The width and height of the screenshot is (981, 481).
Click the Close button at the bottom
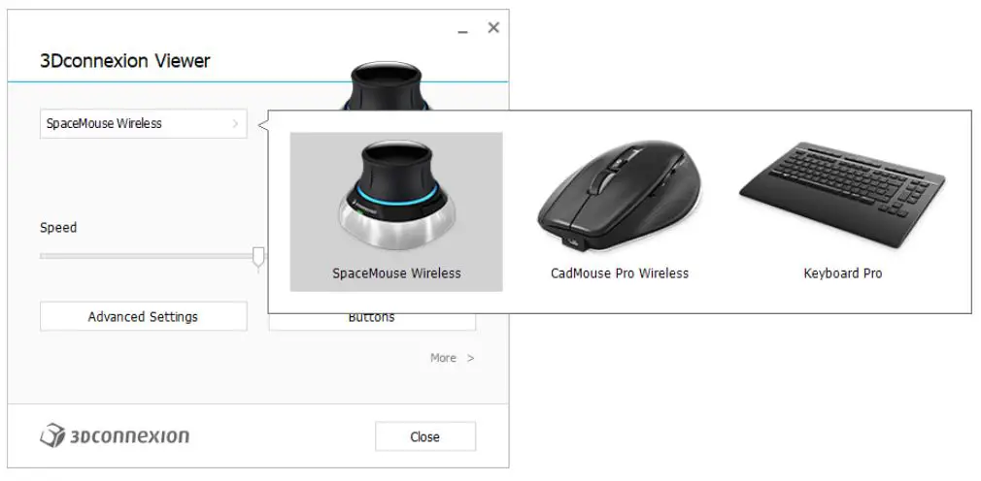425,436
